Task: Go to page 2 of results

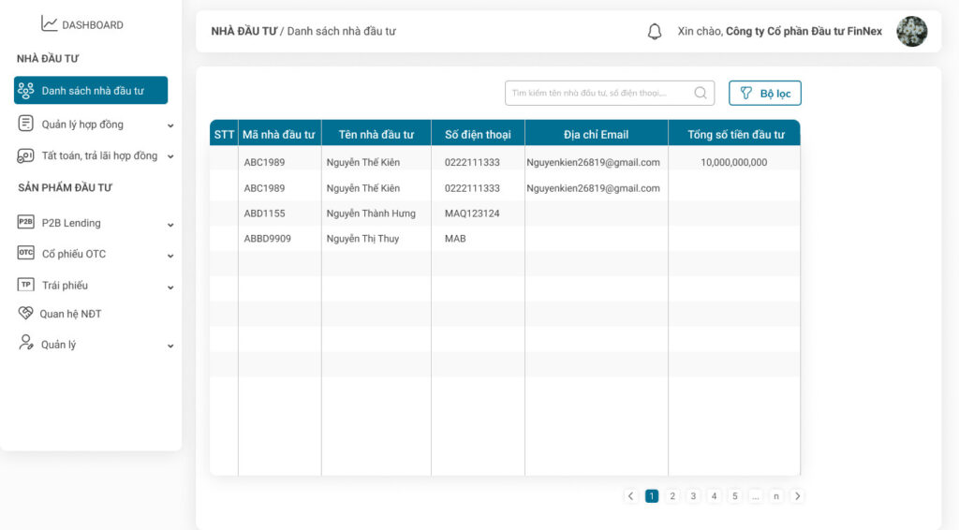Action: (672, 495)
